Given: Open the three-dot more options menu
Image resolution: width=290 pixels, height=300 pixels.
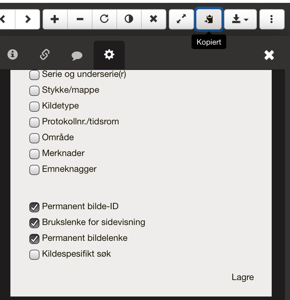Looking at the screenshot, I should [271, 19].
